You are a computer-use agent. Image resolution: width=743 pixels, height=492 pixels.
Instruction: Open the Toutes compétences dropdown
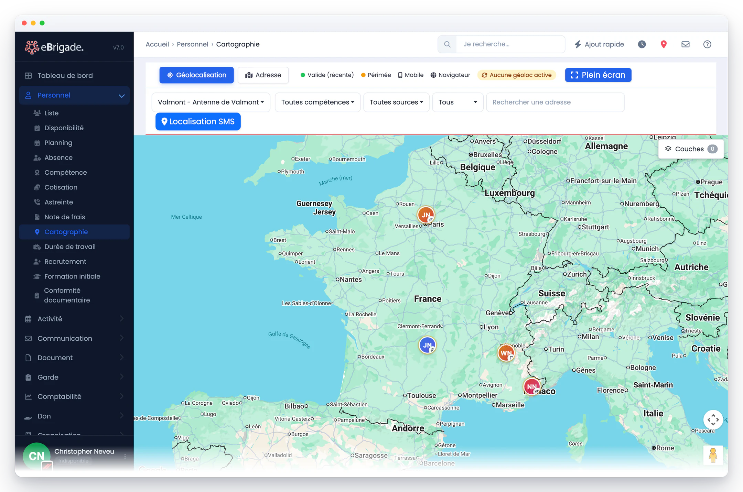(x=317, y=102)
